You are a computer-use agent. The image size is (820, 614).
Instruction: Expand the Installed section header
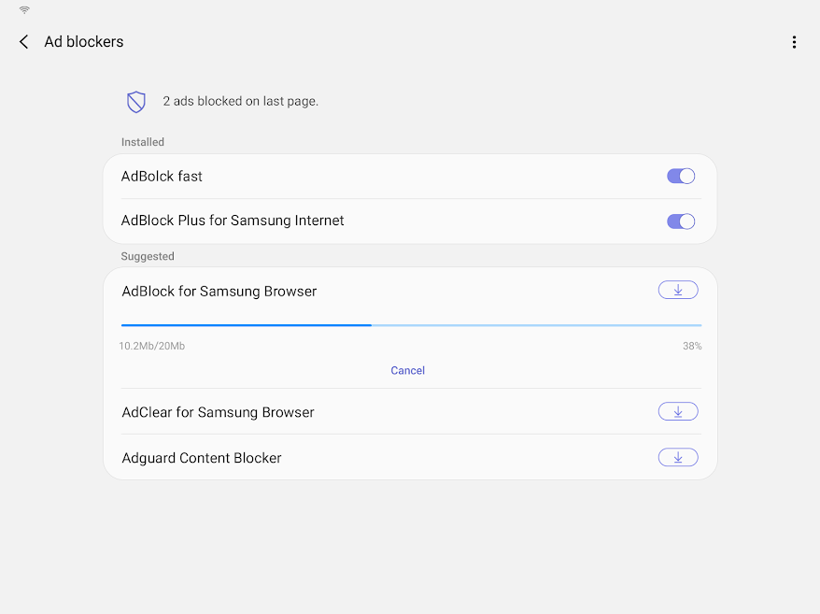142,141
